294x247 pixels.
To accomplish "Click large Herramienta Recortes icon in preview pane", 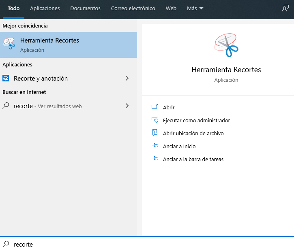I will click(x=226, y=45).
